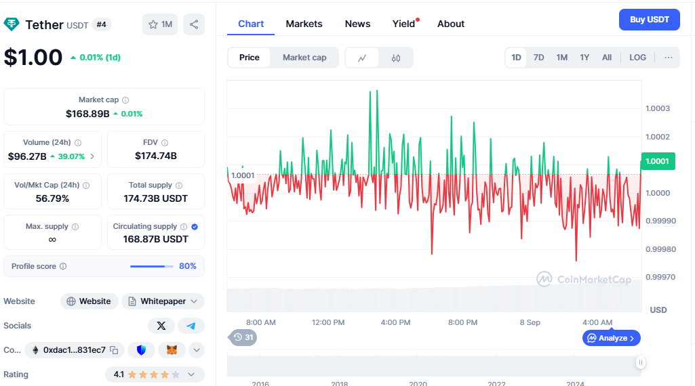Click info icon next to Max. supply

click(75, 227)
